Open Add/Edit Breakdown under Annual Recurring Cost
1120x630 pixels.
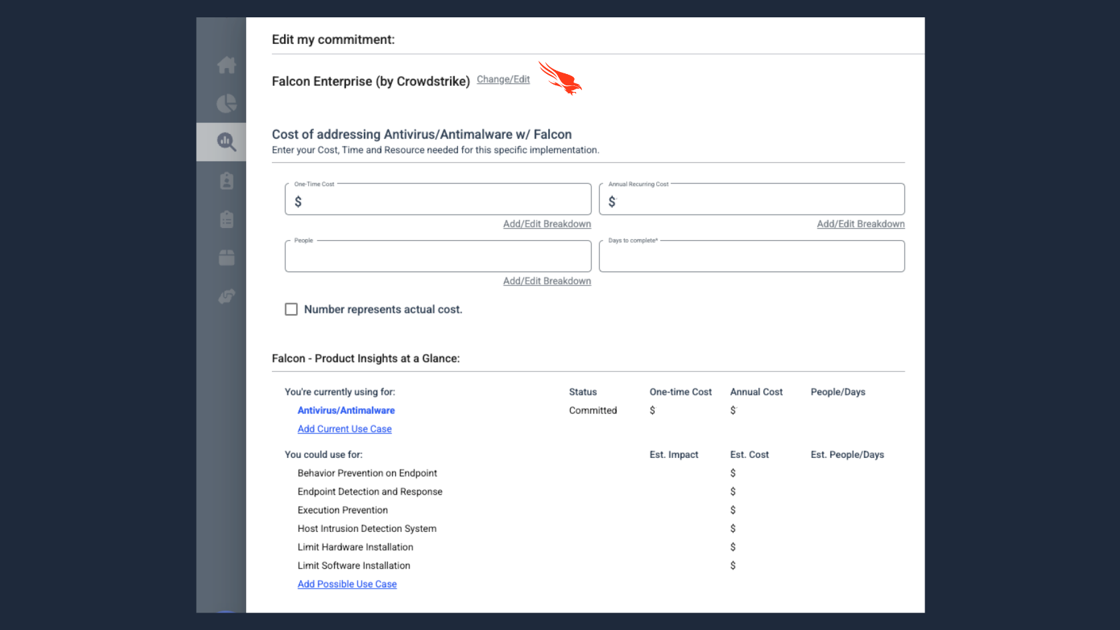[x=861, y=224]
